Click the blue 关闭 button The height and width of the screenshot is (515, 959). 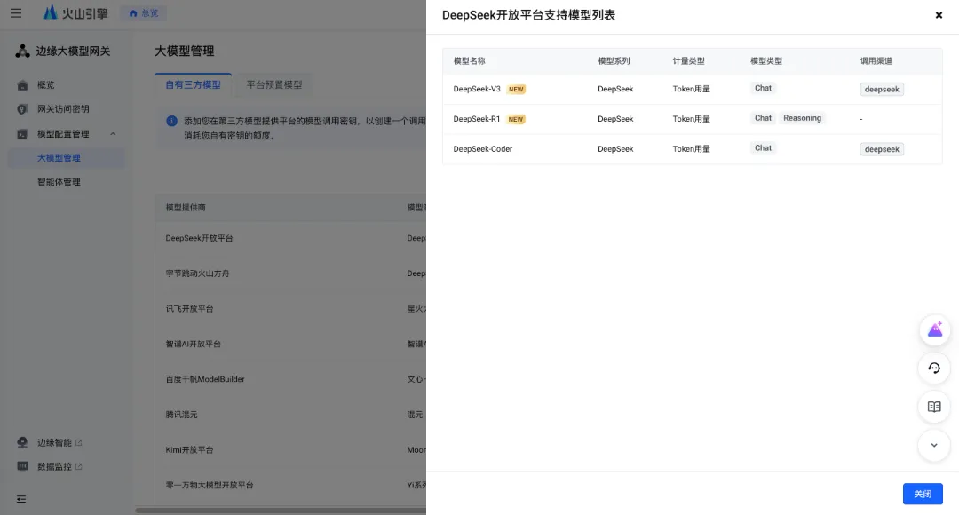[x=923, y=495]
